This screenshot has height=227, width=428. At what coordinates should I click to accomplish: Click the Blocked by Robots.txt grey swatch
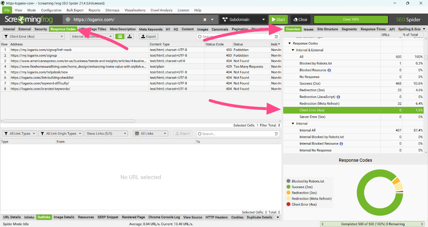tap(288, 181)
